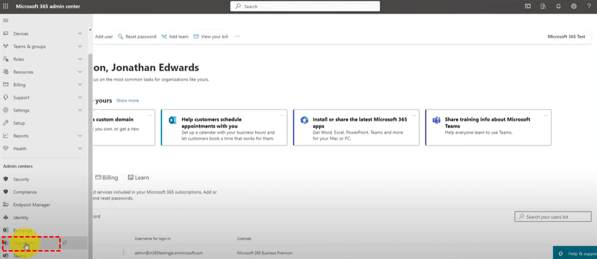This screenshot has width=597, height=259.
Task: Open options on the schedule appointments card
Action: [x=282, y=115]
